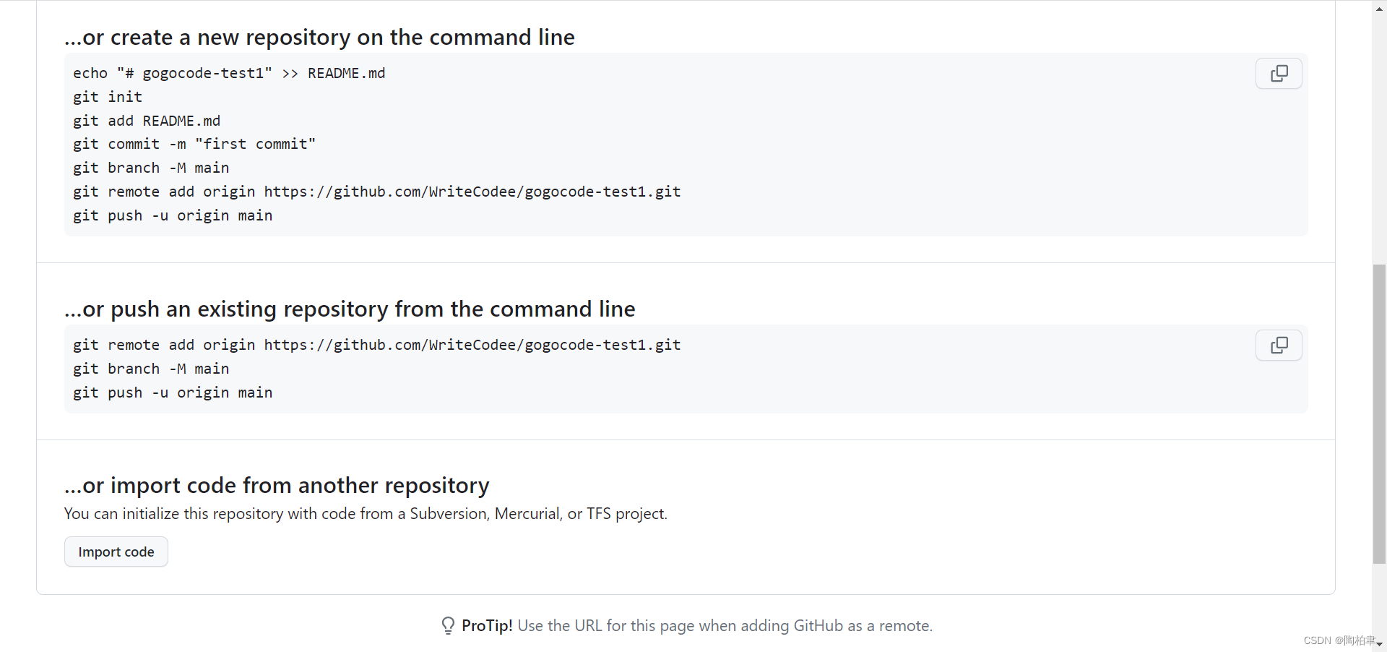Click the copy icon beside 'git remote' block
This screenshot has height=652, width=1387.
point(1279,345)
